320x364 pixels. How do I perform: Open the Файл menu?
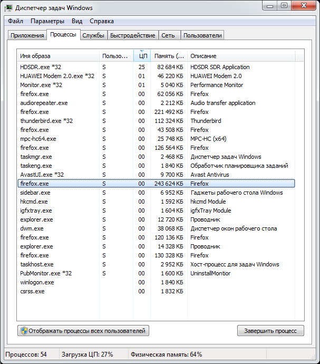15,21
